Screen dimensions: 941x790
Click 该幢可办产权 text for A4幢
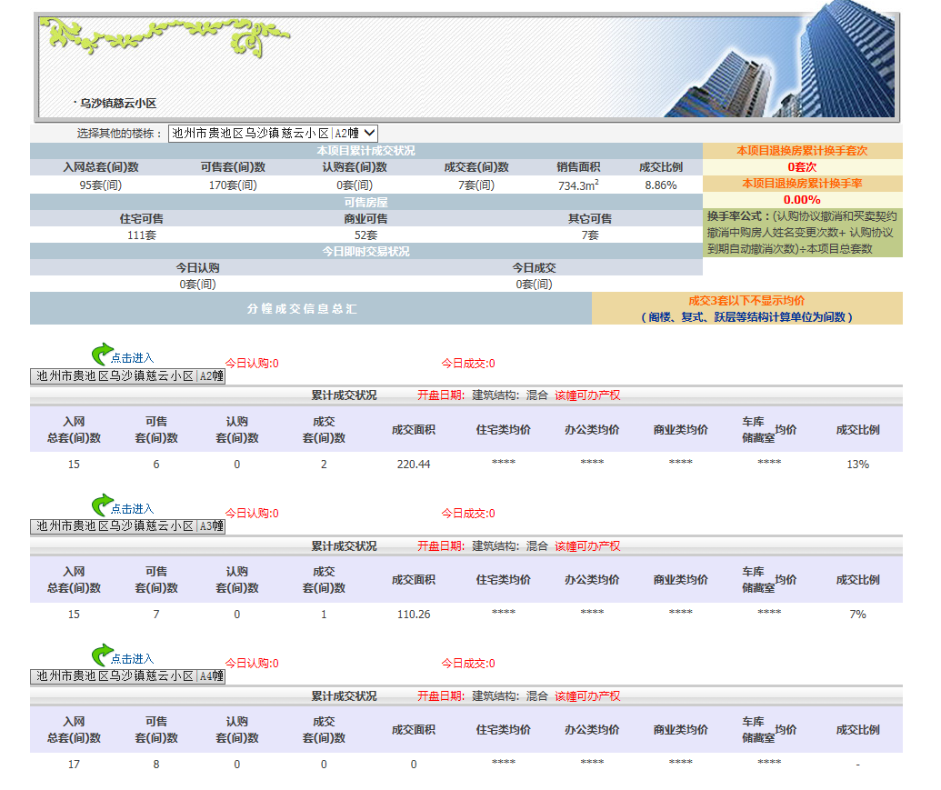587,696
